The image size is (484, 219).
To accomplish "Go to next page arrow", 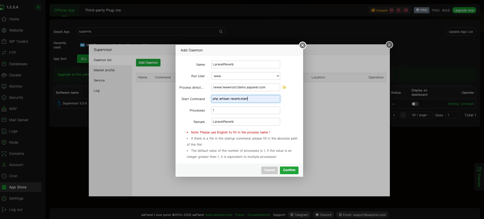I will click(403, 115).
